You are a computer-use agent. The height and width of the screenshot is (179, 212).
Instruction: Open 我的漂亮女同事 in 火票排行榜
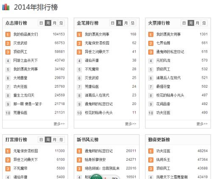(x=168, y=34)
